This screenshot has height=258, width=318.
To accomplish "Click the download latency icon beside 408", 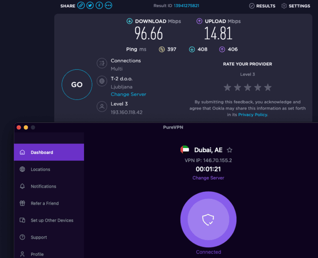I will [192, 50].
